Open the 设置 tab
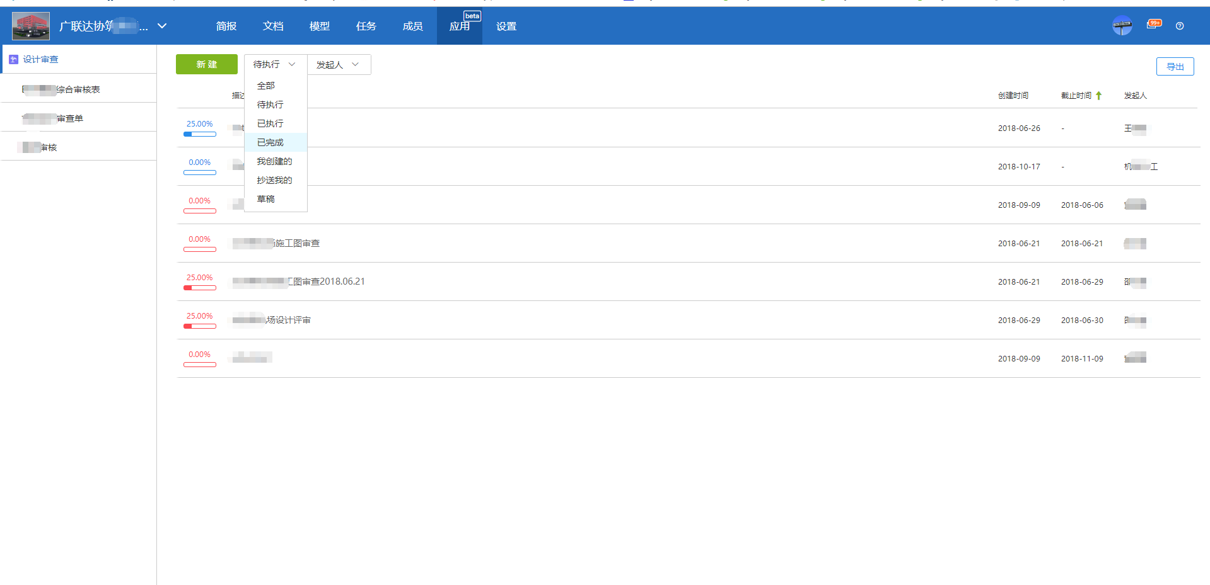The image size is (1210, 585). (506, 26)
